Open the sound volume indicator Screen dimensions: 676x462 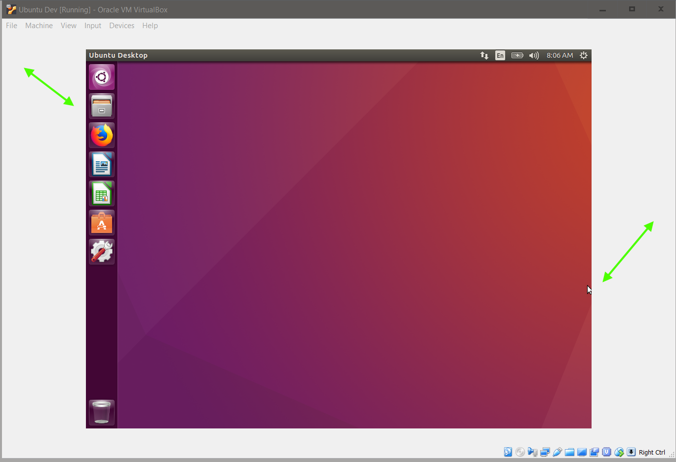[534, 55]
